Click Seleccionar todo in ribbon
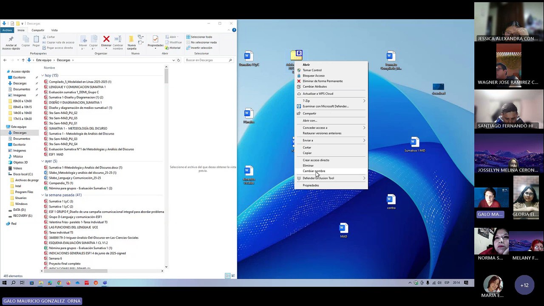Screen dimensions: 544x306 (x=199, y=37)
